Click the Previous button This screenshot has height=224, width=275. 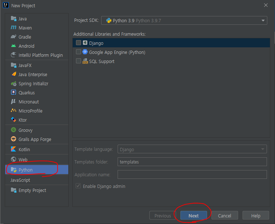click(163, 215)
